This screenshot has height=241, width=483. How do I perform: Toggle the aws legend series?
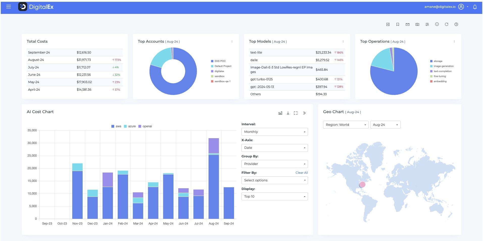tap(116, 126)
